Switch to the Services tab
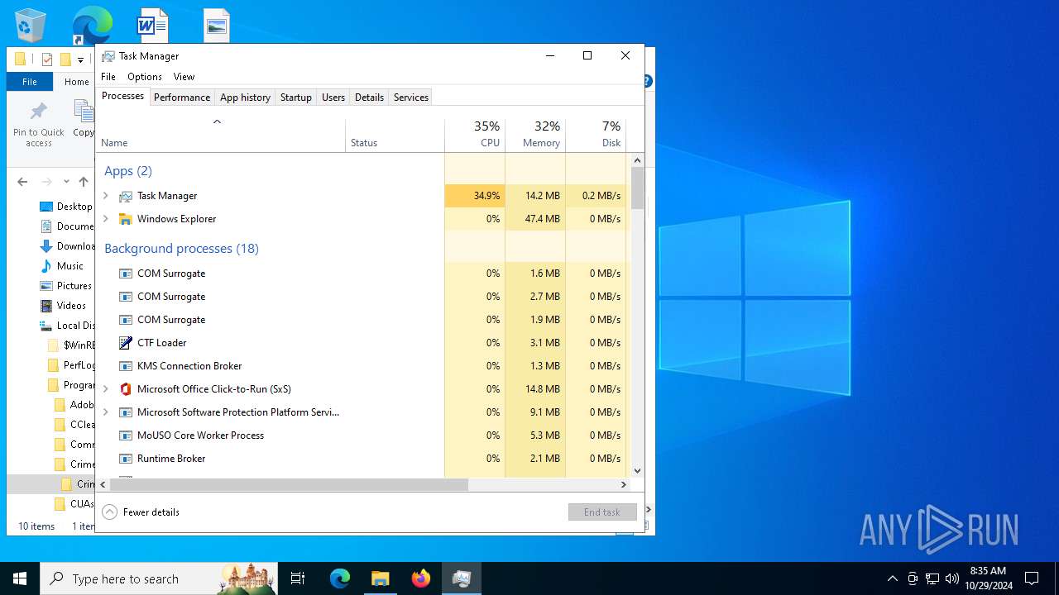Image resolution: width=1059 pixels, height=595 pixels. [x=411, y=98]
